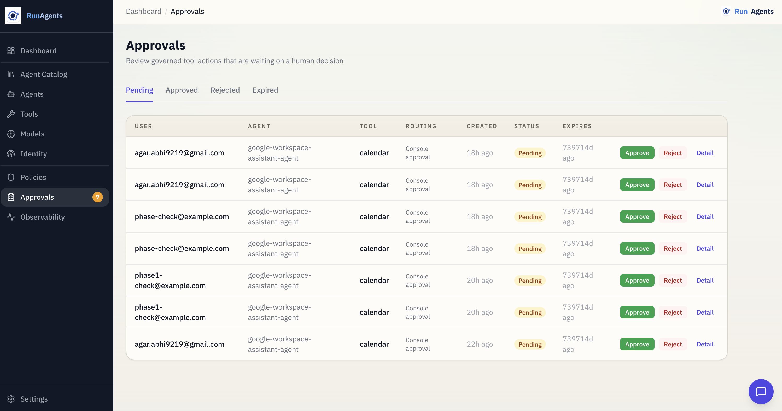The image size is (782, 411).
Task: Open the chat bubble floating button
Action: tap(761, 392)
